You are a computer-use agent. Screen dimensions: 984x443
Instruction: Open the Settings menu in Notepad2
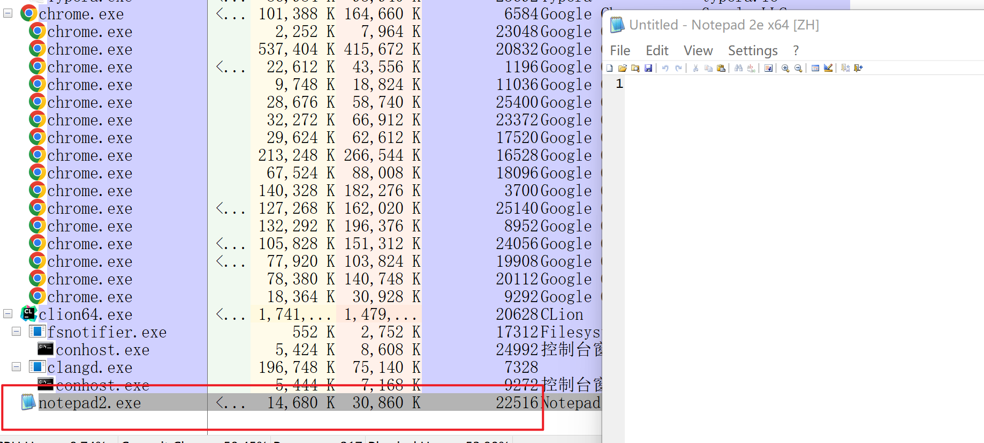pos(753,50)
